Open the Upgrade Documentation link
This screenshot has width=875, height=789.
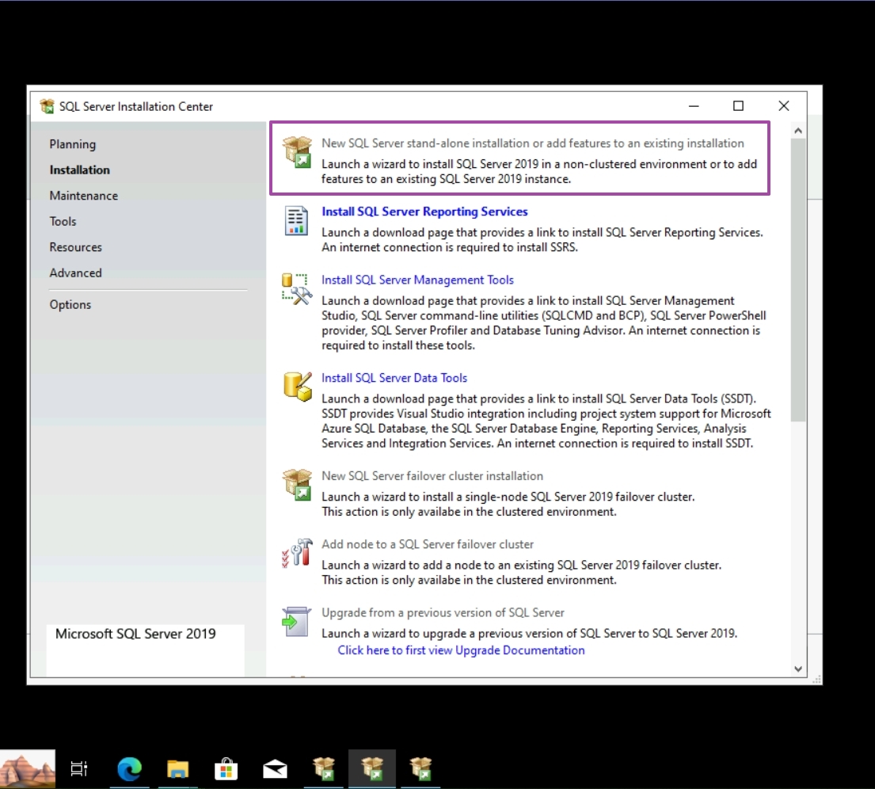click(461, 650)
